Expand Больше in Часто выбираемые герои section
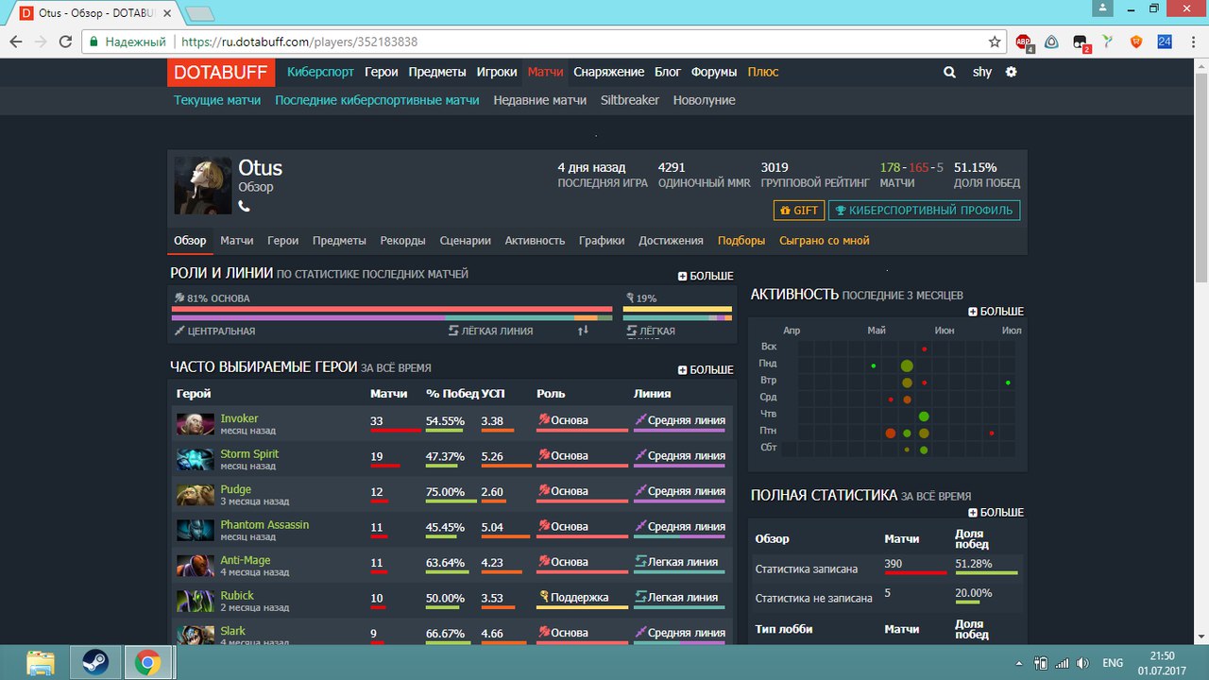 coord(706,370)
